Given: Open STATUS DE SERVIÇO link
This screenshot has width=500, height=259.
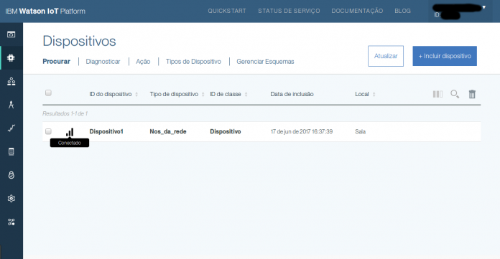Looking at the screenshot, I should point(289,11).
